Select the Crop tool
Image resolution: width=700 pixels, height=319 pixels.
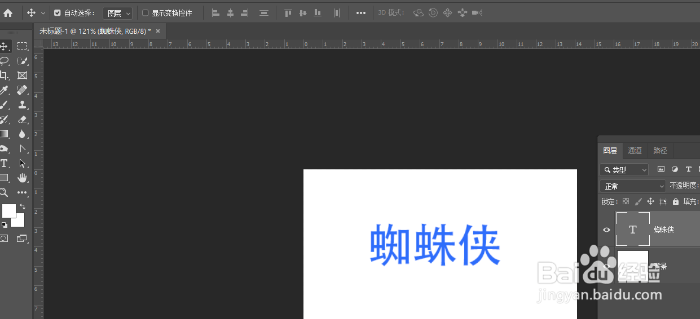[x=4, y=75]
